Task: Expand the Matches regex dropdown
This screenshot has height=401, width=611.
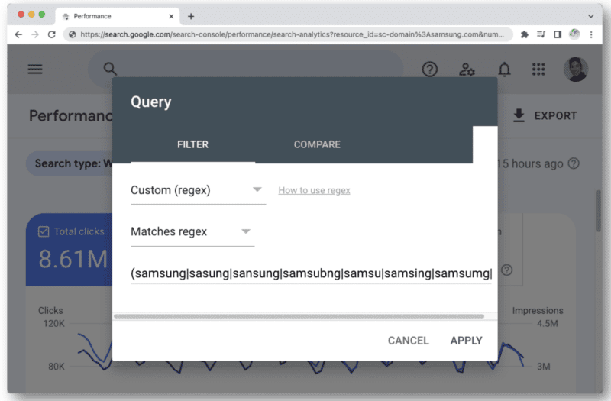Action: coord(191,231)
